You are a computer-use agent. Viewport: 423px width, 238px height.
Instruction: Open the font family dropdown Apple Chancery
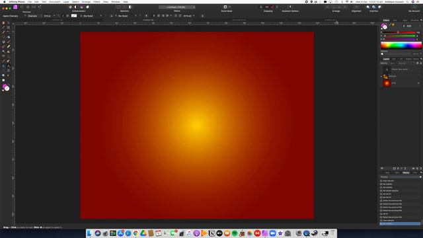coord(15,16)
